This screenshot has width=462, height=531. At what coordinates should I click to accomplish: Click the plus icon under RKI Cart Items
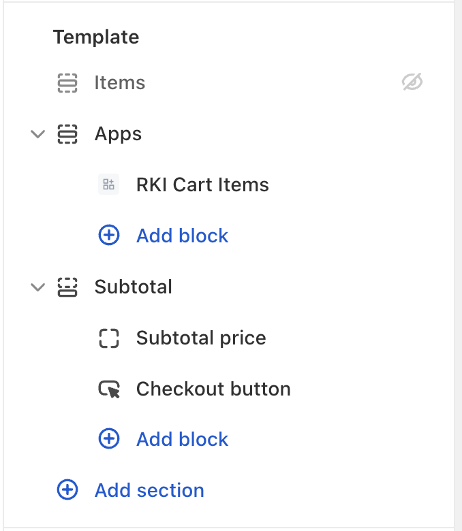(109, 236)
